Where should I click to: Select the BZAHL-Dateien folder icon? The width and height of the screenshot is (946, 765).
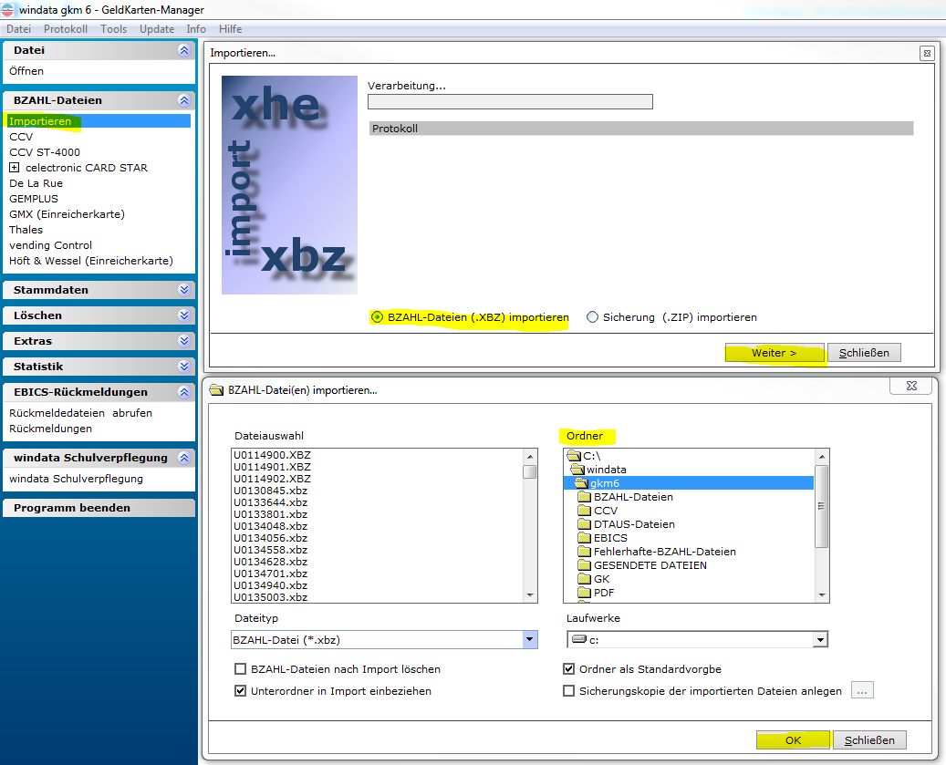tap(584, 497)
